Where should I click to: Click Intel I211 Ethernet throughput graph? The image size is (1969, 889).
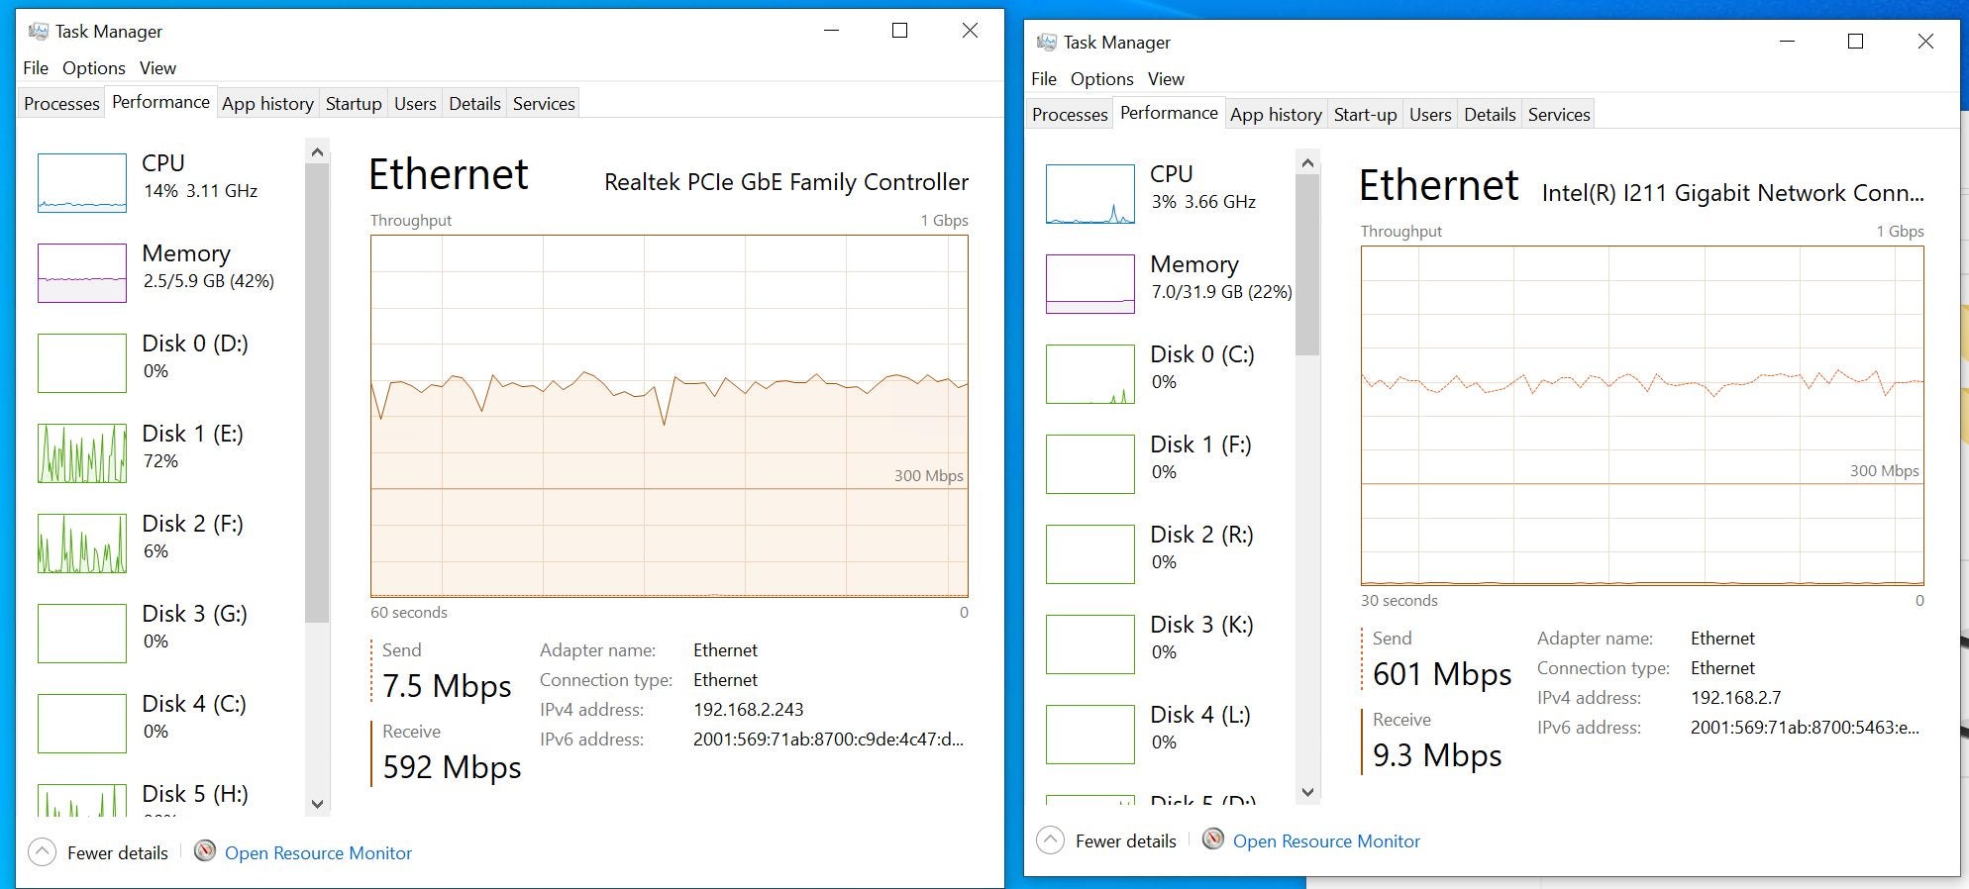coord(1642,416)
